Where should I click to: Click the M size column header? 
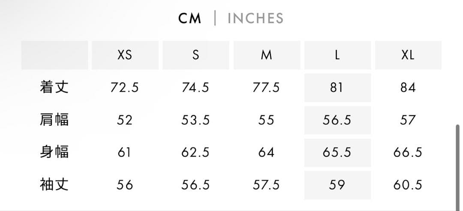click(266, 55)
